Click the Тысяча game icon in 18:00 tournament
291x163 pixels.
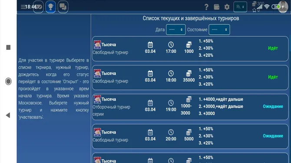pyautogui.click(x=97, y=73)
